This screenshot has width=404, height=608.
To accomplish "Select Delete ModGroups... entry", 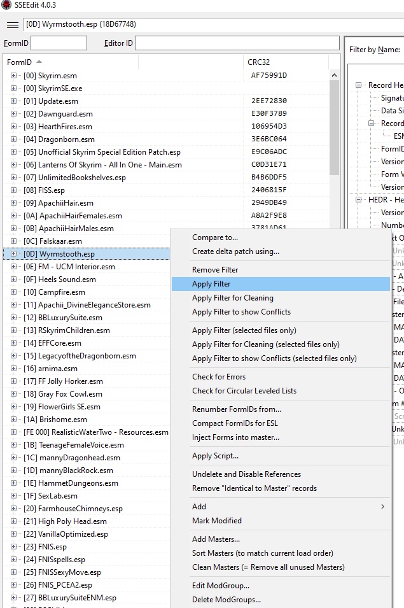I will 226,600.
